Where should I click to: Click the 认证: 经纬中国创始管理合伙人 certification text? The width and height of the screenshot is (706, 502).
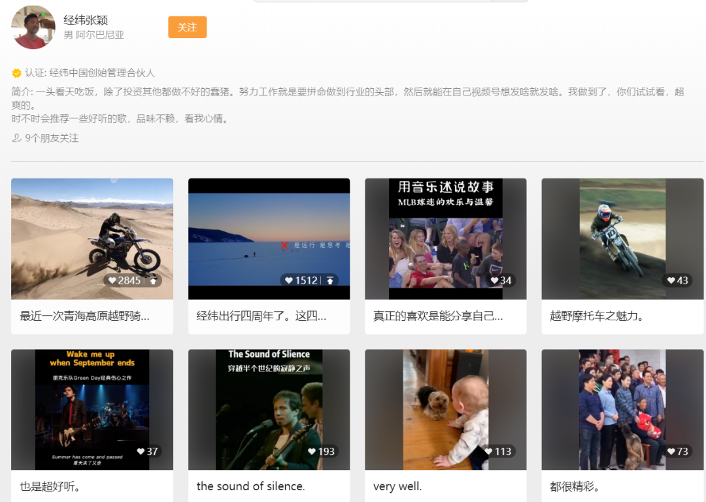click(90, 73)
